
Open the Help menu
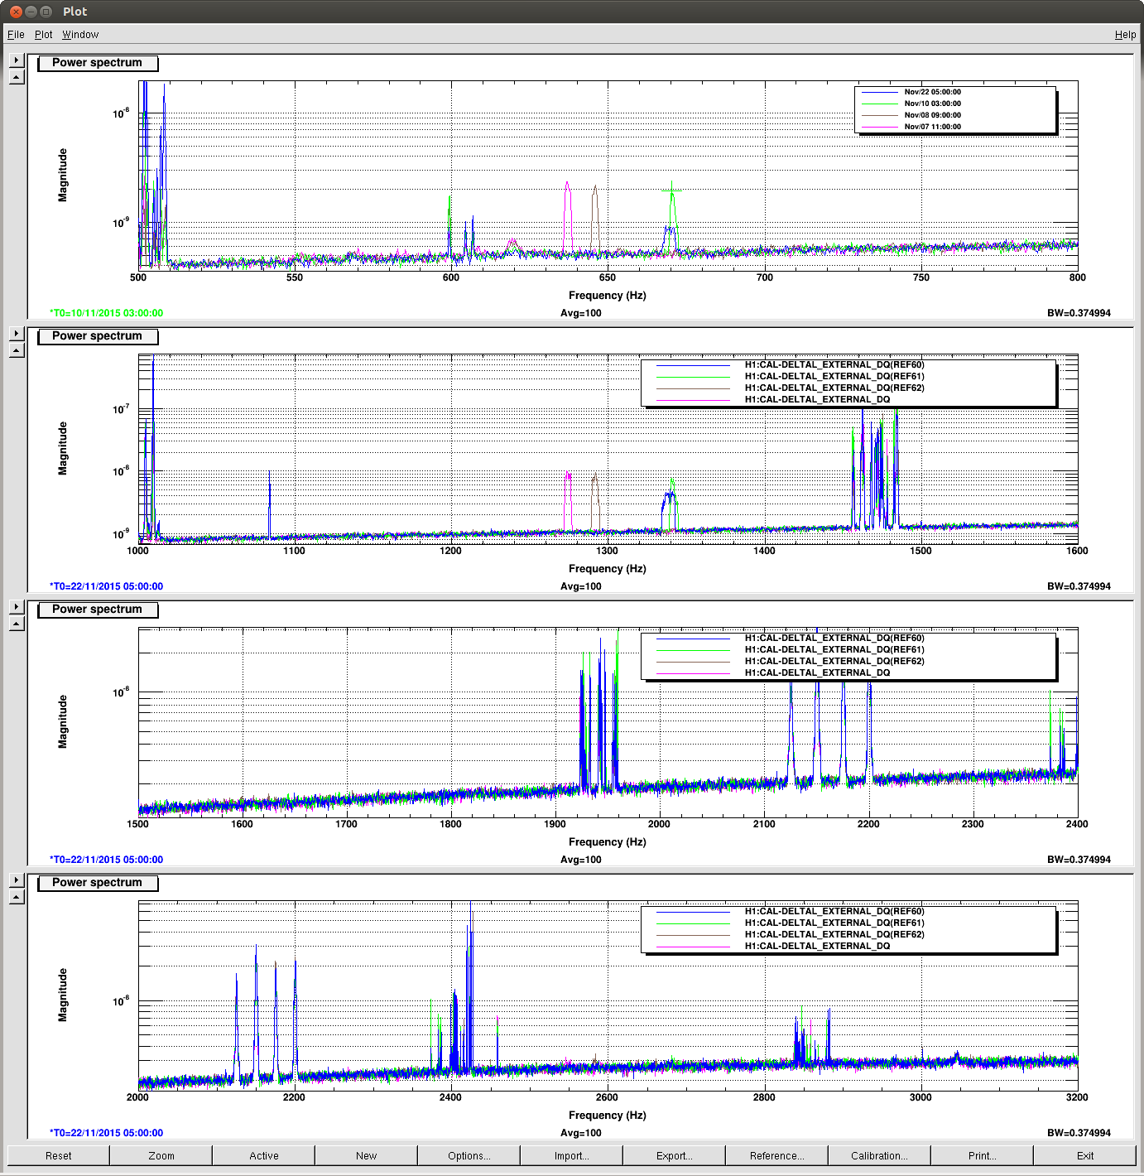[x=1125, y=35]
